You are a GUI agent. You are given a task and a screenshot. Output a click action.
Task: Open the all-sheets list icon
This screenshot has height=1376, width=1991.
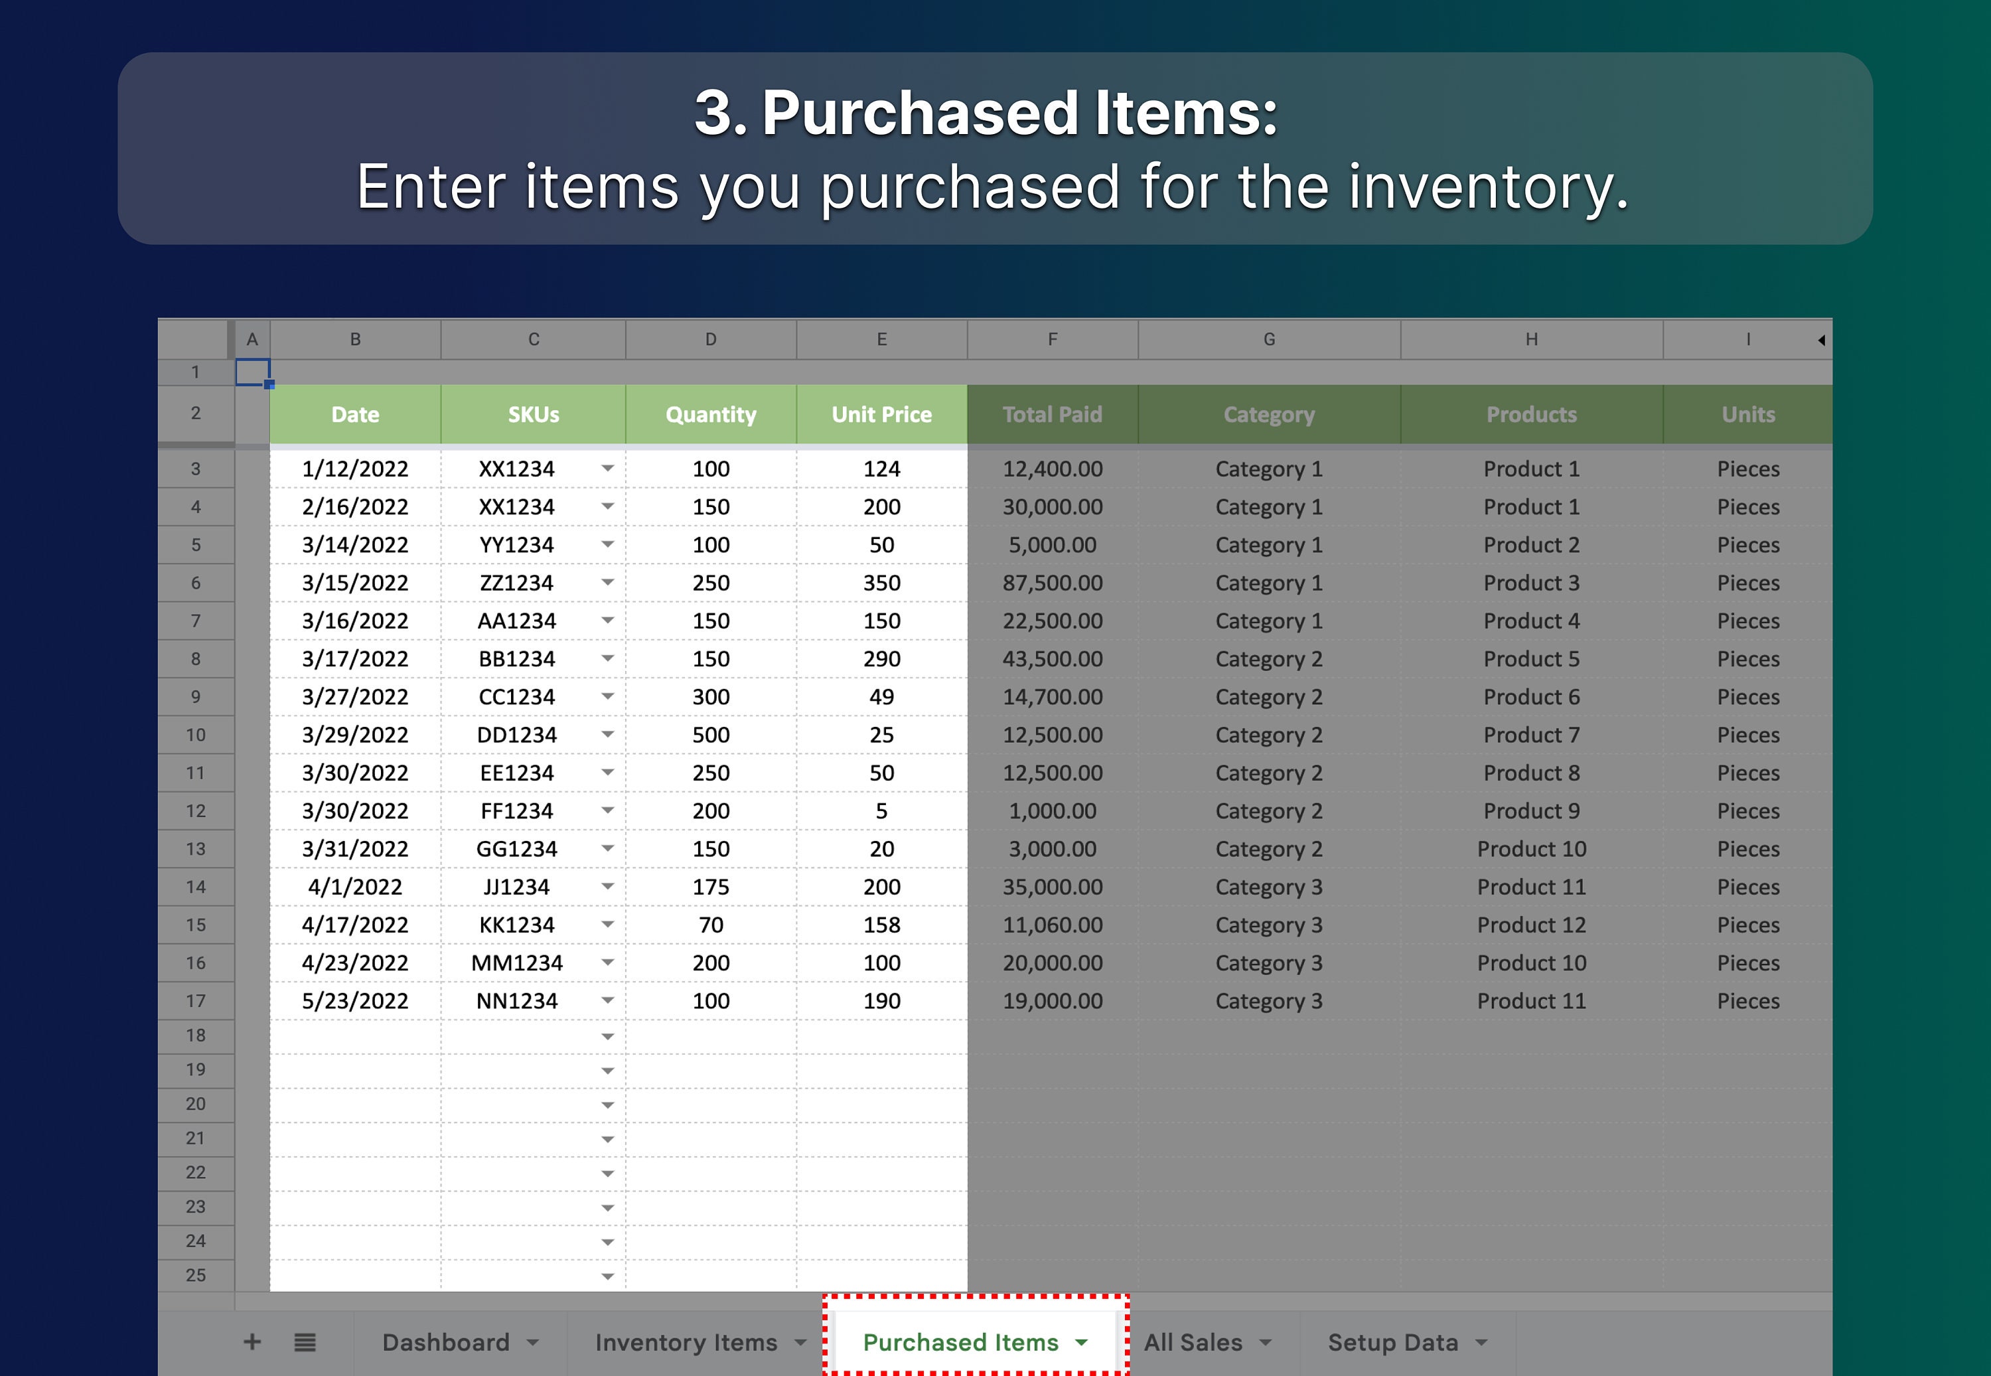pyautogui.click(x=306, y=1341)
